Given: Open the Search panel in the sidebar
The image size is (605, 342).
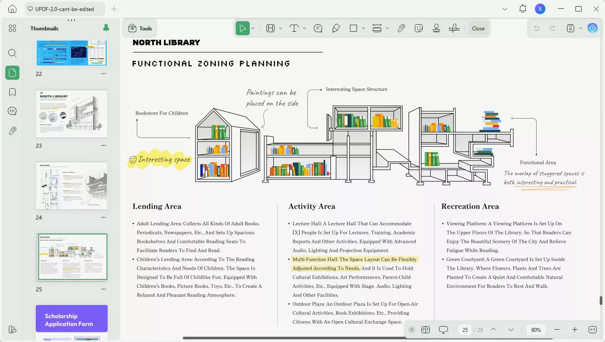Looking at the screenshot, I should (12, 53).
